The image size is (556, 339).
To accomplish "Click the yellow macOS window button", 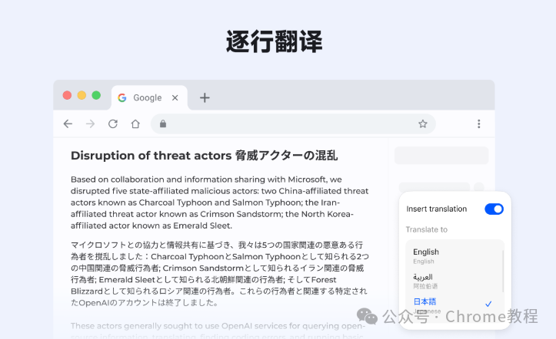I will (x=82, y=95).
